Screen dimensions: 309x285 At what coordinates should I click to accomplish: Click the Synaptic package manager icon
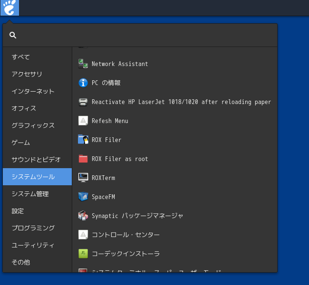tap(83, 216)
